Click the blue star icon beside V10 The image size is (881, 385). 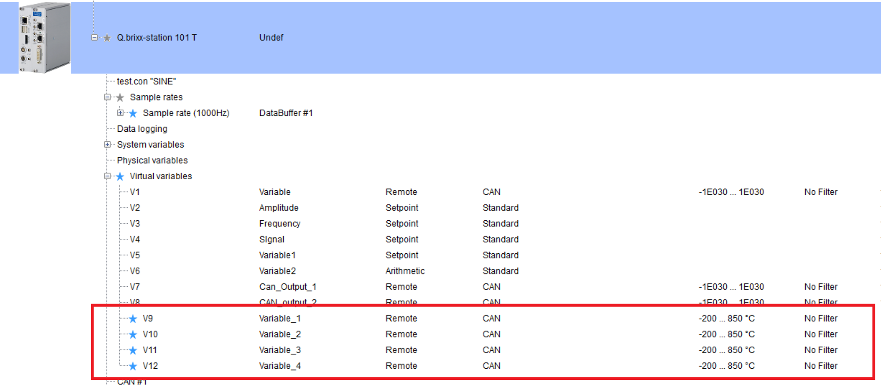[133, 334]
